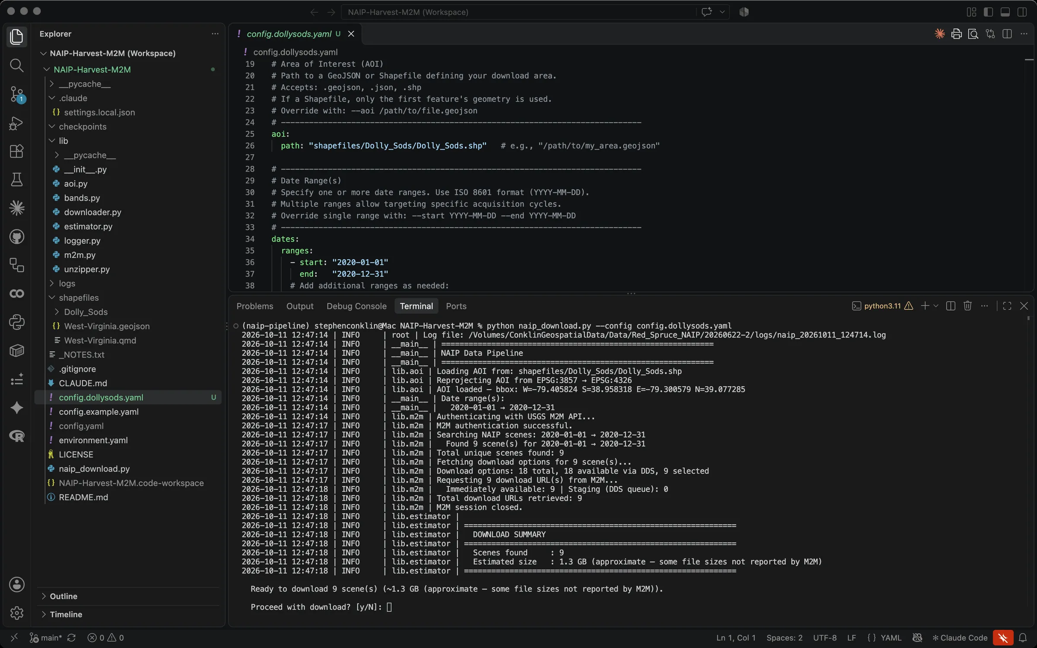Click the print icon in editor toolbar
Viewport: 1037px width, 648px height.
click(956, 34)
